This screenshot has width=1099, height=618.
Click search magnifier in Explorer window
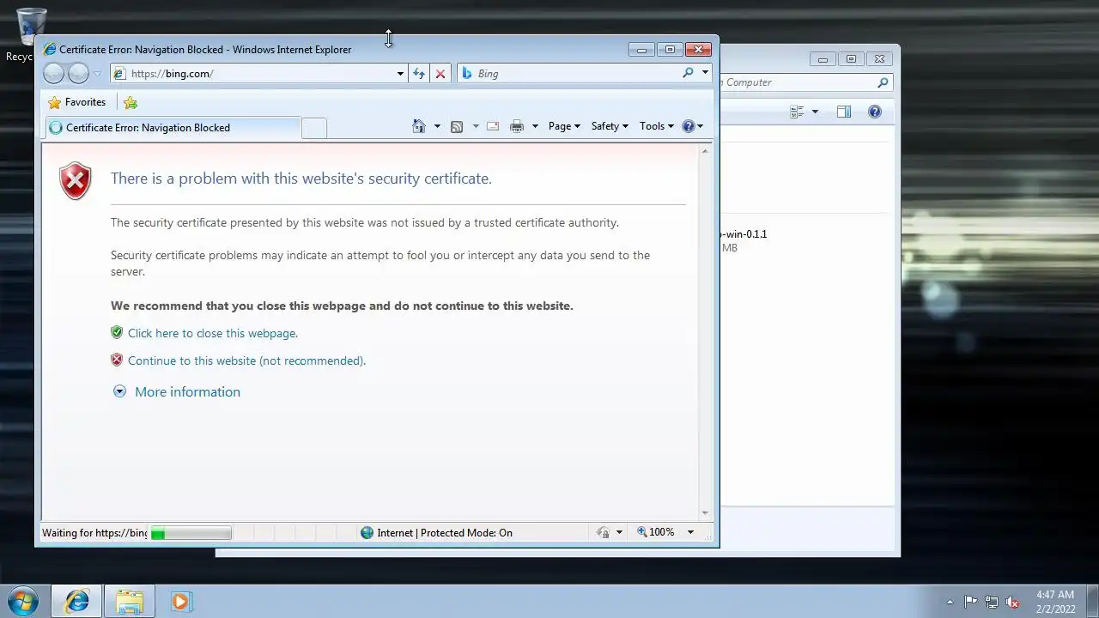tap(883, 82)
